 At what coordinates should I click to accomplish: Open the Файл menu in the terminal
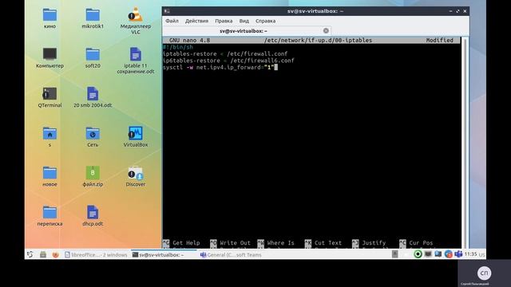172,21
